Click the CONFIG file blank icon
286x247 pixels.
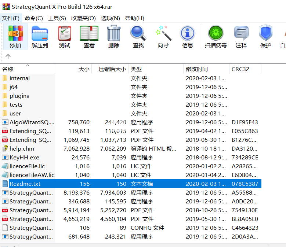(x=5, y=228)
